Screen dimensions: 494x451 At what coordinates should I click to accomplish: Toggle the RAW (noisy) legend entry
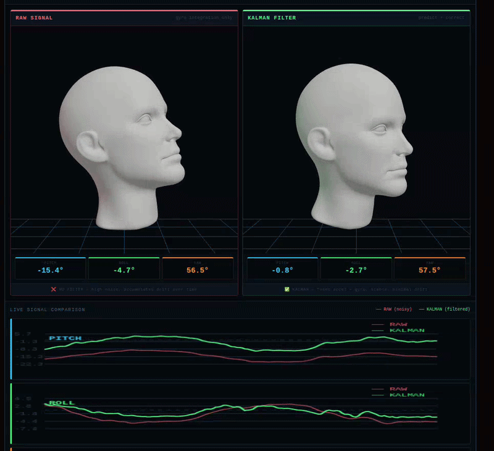394,310
